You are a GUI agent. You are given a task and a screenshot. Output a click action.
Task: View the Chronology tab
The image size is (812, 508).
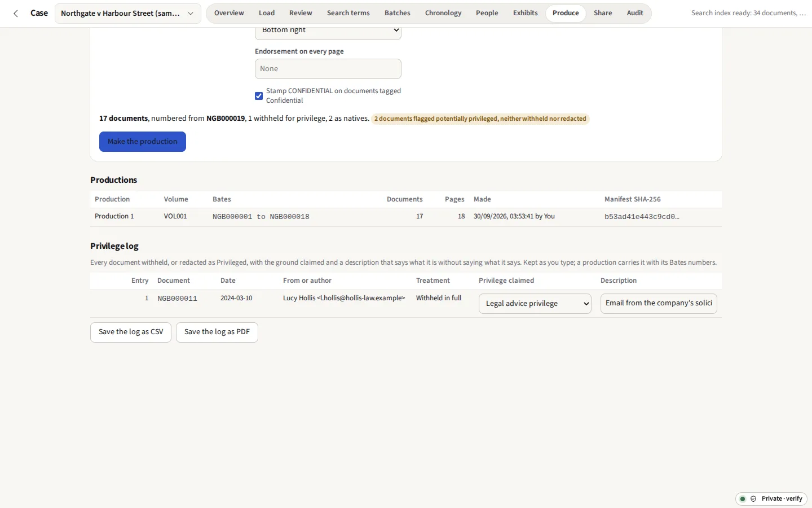pos(443,13)
